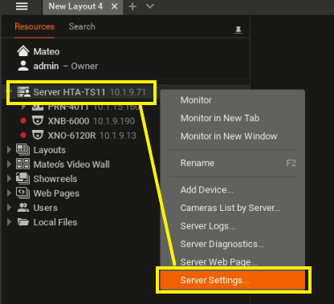Toggle the pin panel icon
Viewport: 334px width, 304px height.
tap(238, 30)
